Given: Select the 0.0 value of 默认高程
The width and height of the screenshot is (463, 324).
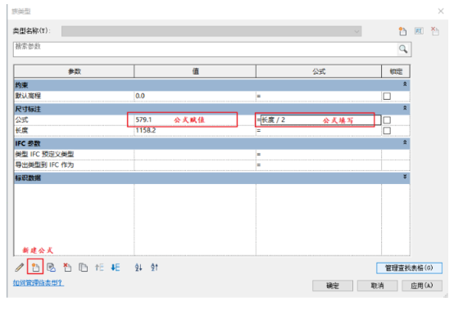Looking at the screenshot, I should [x=195, y=96].
